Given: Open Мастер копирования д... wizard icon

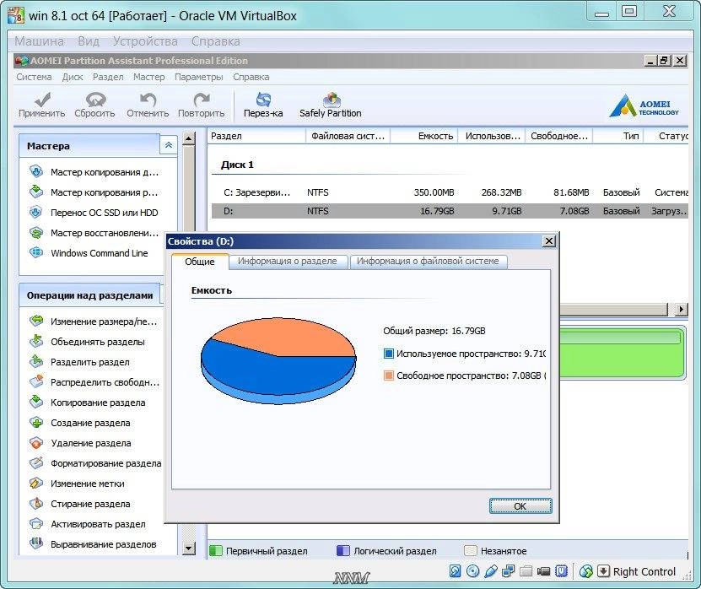Looking at the screenshot, I should point(36,171).
